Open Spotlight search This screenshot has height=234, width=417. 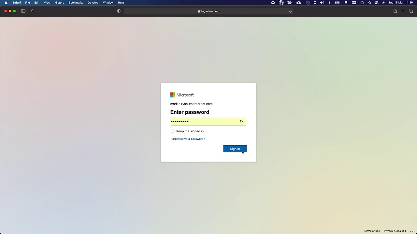click(x=370, y=3)
